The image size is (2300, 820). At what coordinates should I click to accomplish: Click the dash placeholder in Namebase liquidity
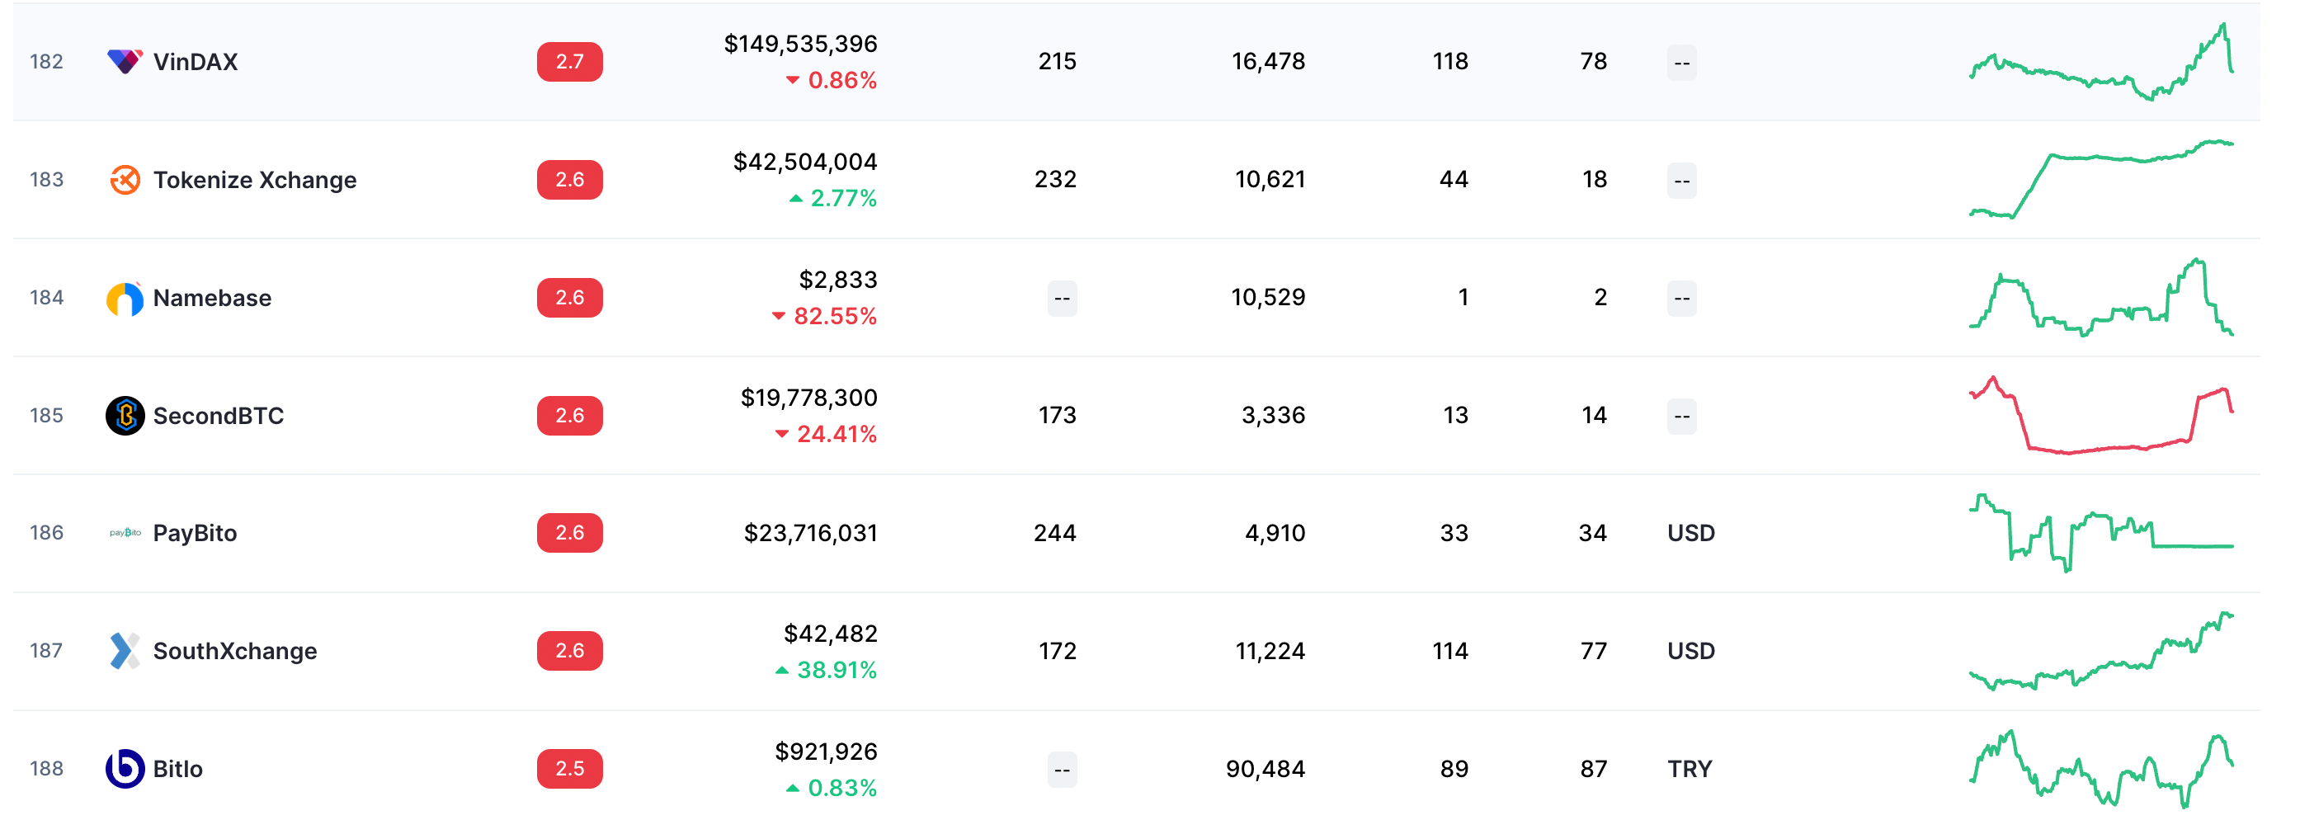click(1062, 299)
